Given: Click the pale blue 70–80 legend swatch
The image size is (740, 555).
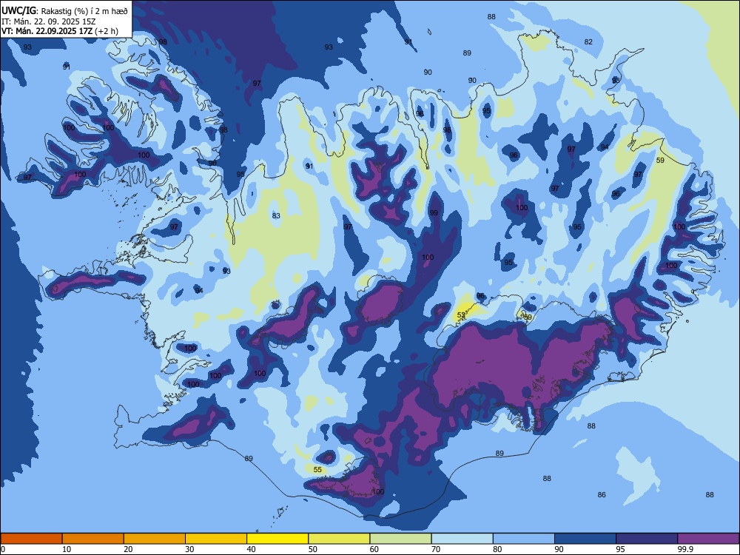Looking at the screenshot, I should tap(462, 539).
